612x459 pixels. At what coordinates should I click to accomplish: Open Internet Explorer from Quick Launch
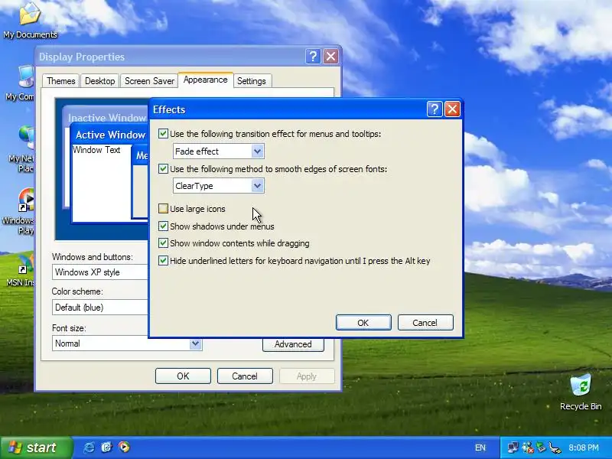[89, 448]
